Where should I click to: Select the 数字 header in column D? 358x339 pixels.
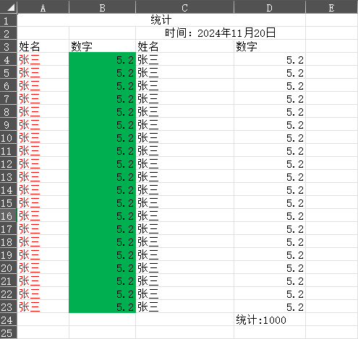coord(270,46)
